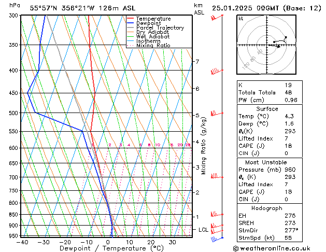Click the 25.01.2025 00GMT date header
326x252 pixels.
(245, 8)
